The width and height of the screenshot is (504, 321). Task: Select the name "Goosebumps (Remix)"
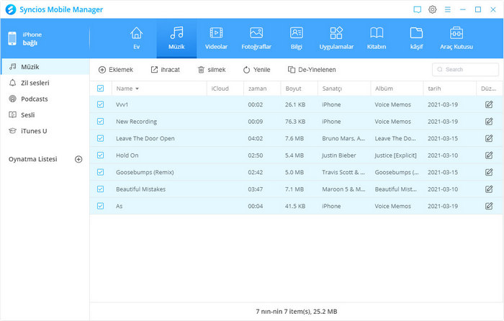tap(145, 172)
